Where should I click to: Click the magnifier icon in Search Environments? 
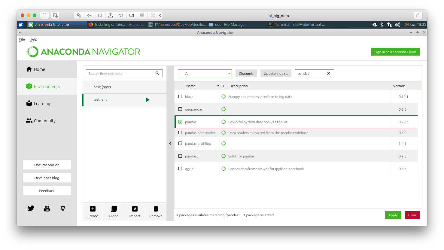(157, 73)
